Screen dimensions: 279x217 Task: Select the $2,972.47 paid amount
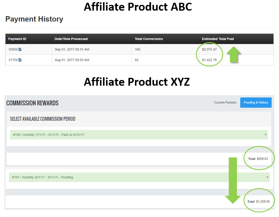[x=209, y=50]
